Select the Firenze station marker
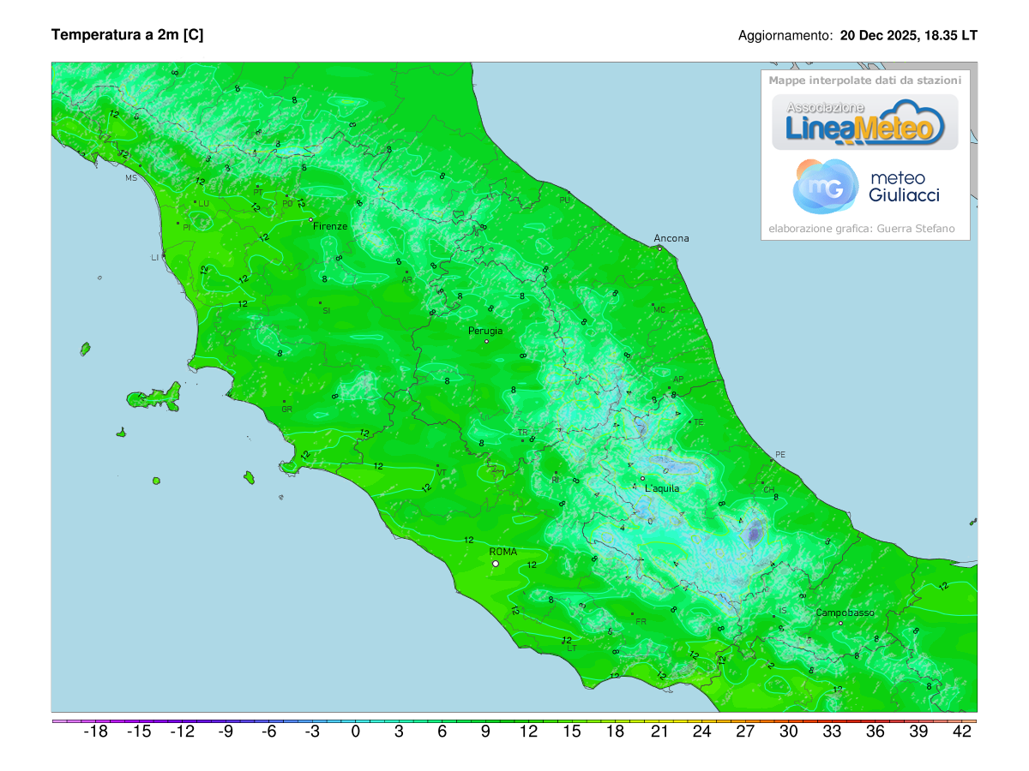 pyautogui.click(x=310, y=221)
